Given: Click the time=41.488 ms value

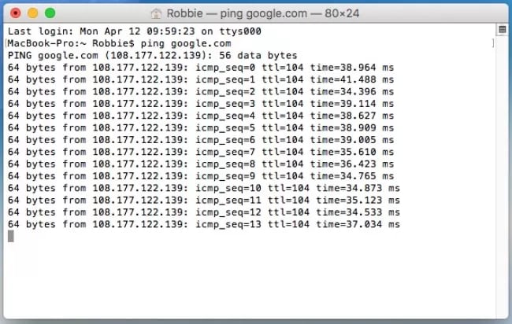Looking at the screenshot, I should click(352, 79).
